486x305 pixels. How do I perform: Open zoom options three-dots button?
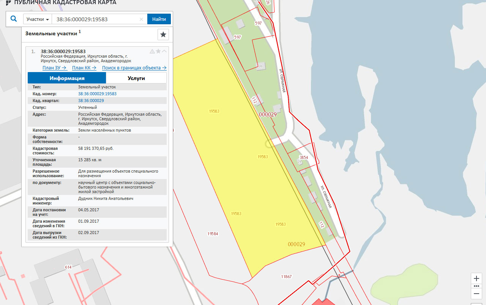tap(477, 286)
